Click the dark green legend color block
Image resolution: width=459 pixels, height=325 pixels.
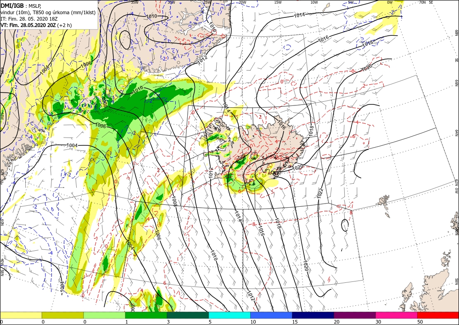click(188, 315)
